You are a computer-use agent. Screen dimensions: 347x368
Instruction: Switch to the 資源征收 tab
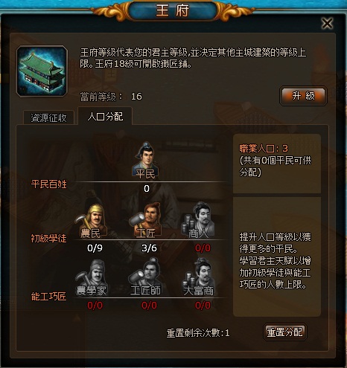click(x=48, y=117)
